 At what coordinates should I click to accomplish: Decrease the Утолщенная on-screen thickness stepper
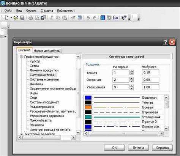coord(132,88)
